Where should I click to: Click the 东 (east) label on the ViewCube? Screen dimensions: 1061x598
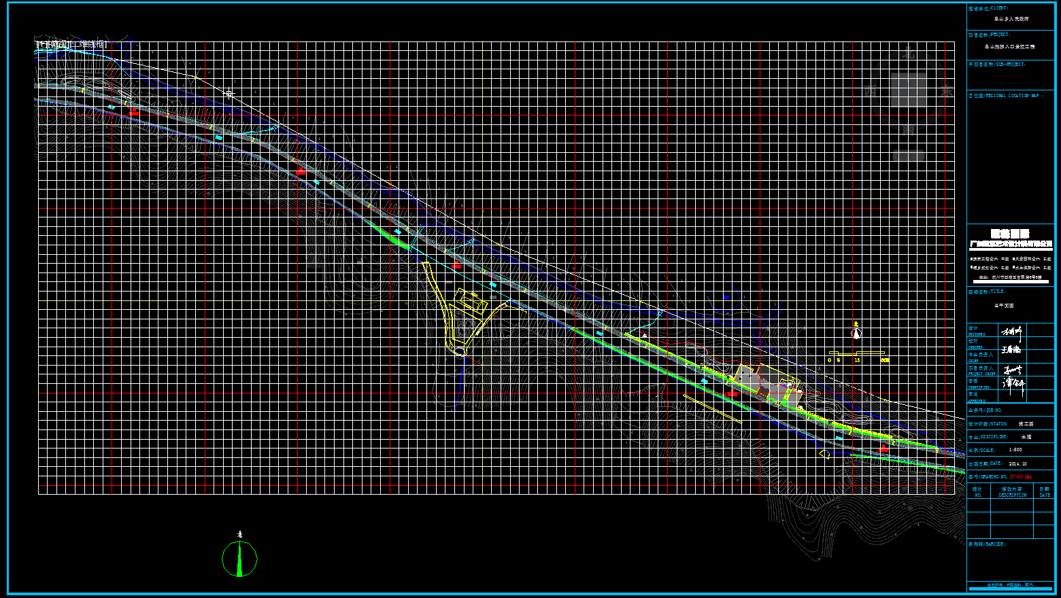click(946, 92)
